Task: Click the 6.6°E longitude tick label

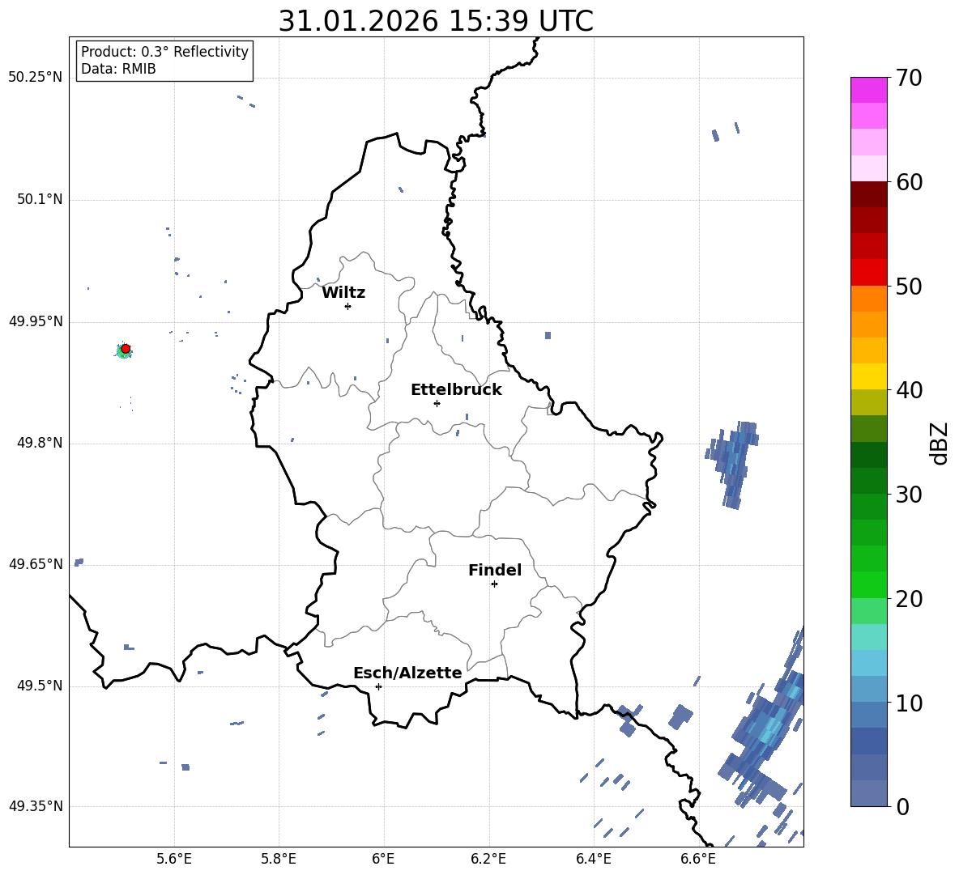Action: (x=698, y=859)
